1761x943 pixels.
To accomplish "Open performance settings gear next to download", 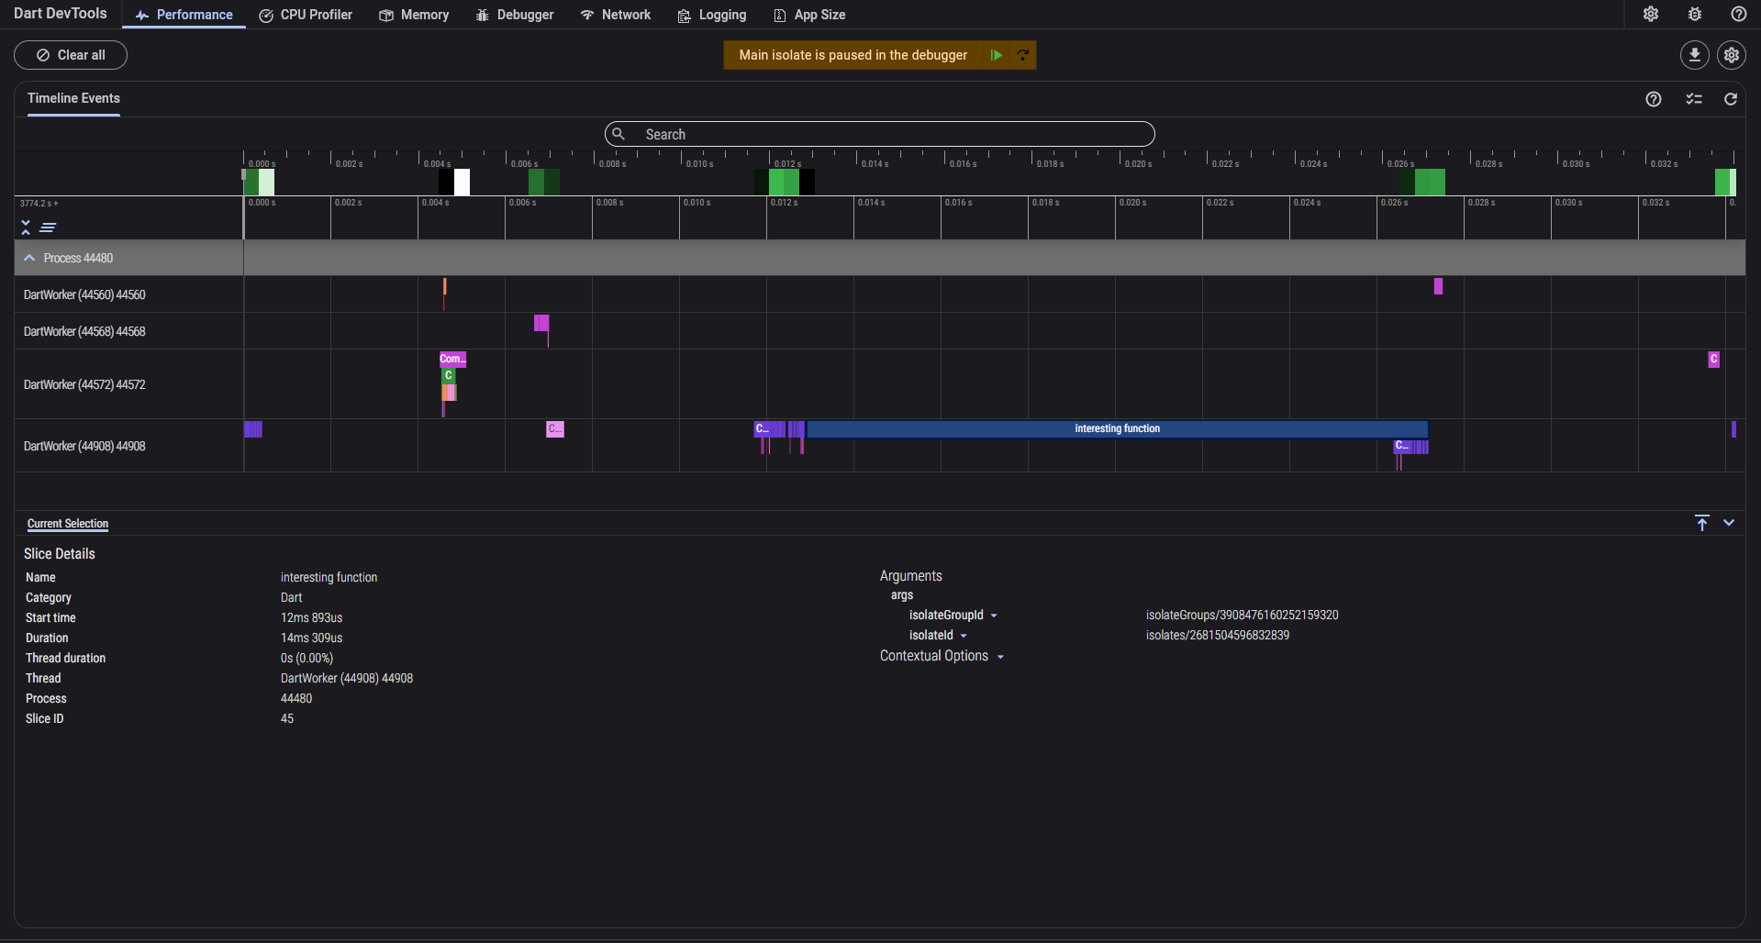I will point(1732,55).
